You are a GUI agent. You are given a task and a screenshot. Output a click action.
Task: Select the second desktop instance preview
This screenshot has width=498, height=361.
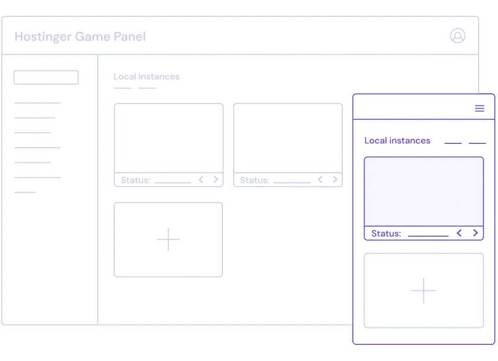288,138
